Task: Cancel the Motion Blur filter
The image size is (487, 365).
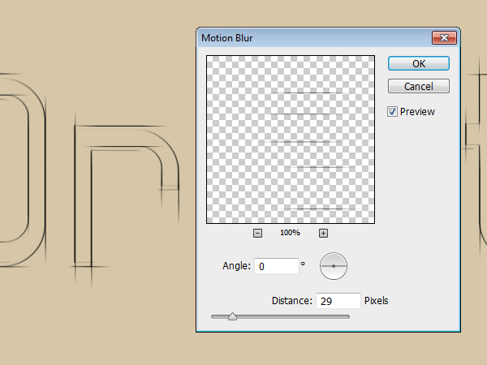Action: click(x=418, y=87)
